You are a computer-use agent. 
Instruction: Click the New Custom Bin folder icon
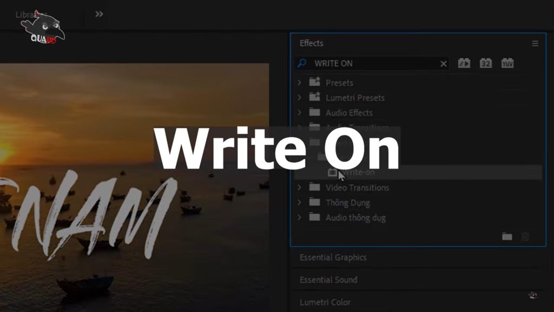click(506, 236)
